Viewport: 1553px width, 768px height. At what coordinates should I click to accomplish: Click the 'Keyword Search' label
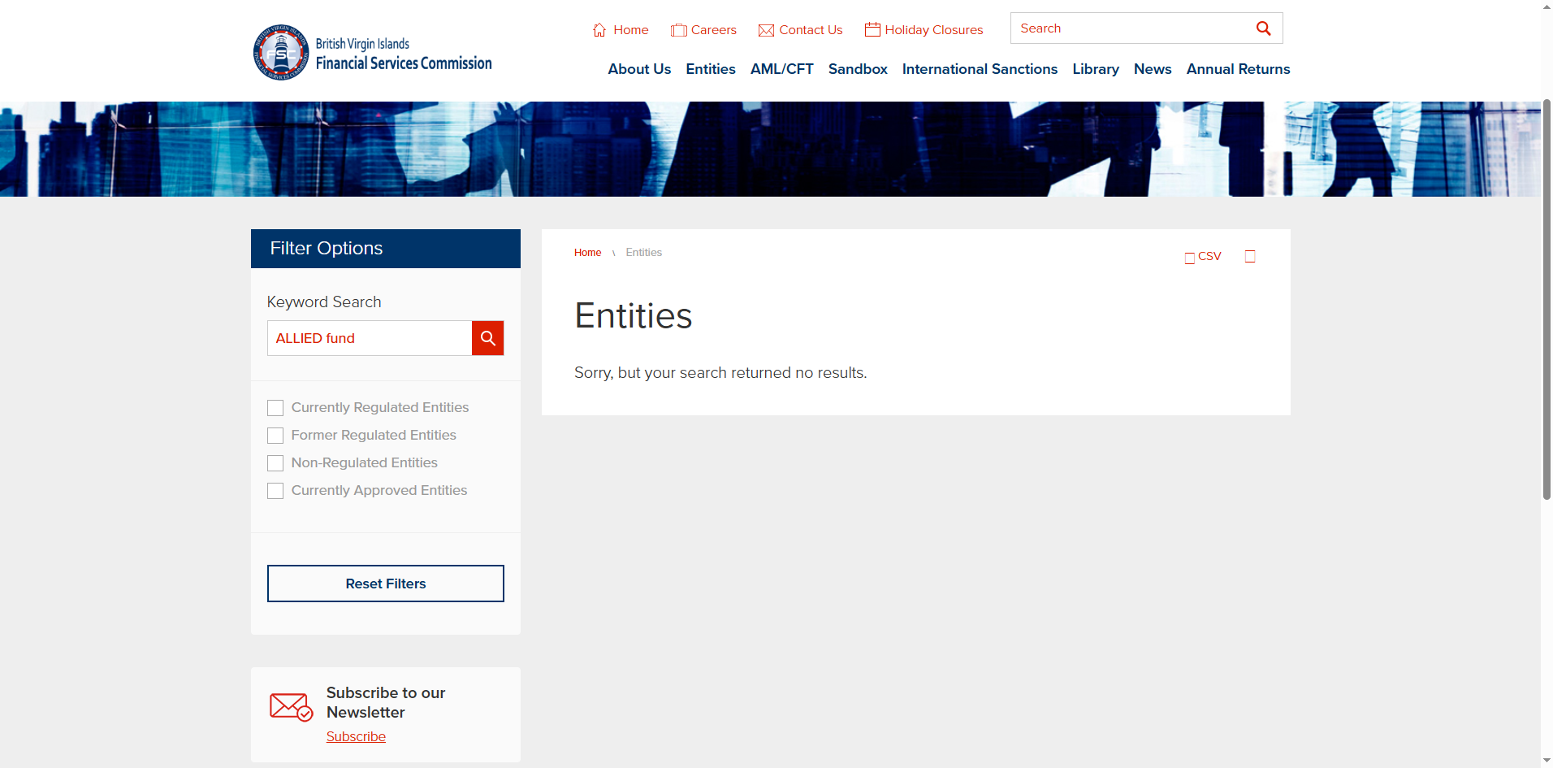click(x=324, y=302)
